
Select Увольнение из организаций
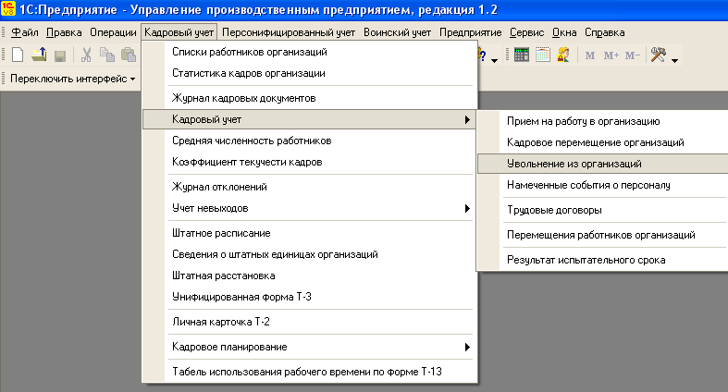tap(602, 164)
